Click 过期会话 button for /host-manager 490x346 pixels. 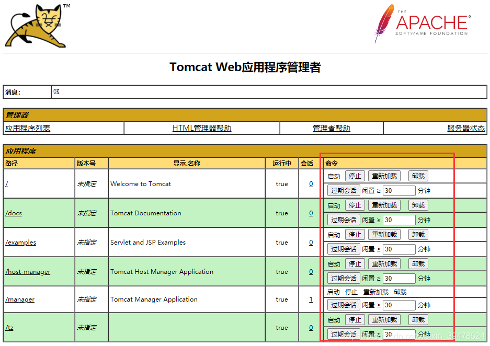[344, 278]
